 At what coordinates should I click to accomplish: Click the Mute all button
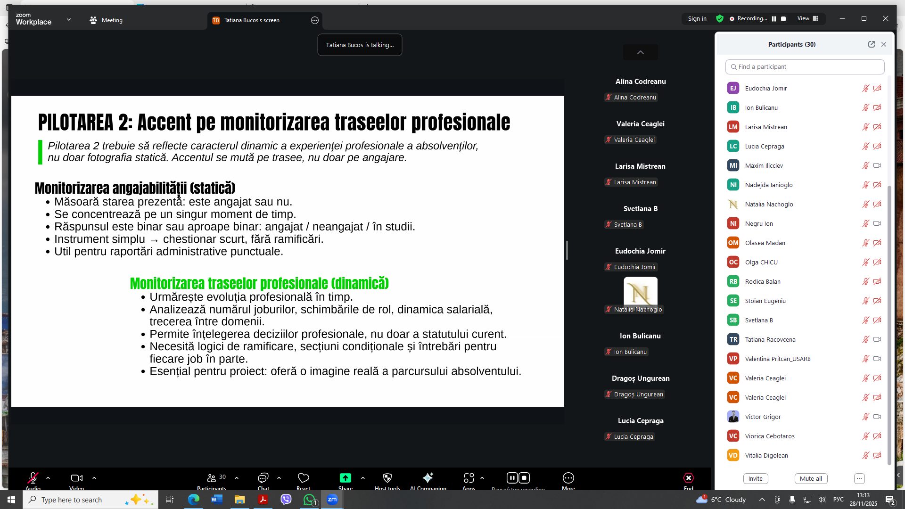(x=810, y=478)
